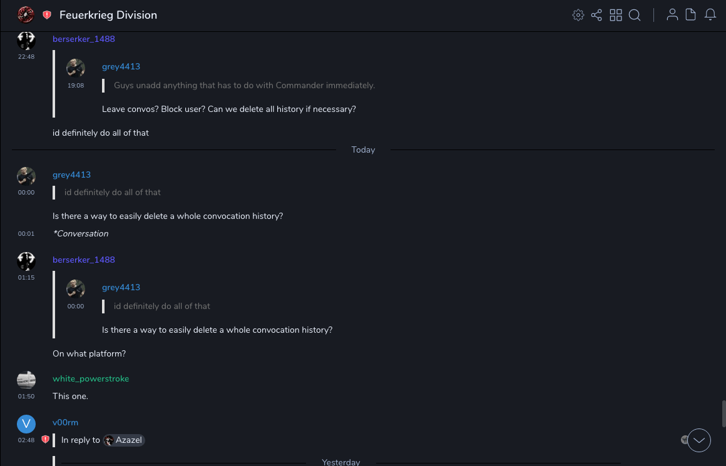Click the red shield icon next to v00rm's message
The height and width of the screenshot is (466, 726).
click(x=45, y=440)
